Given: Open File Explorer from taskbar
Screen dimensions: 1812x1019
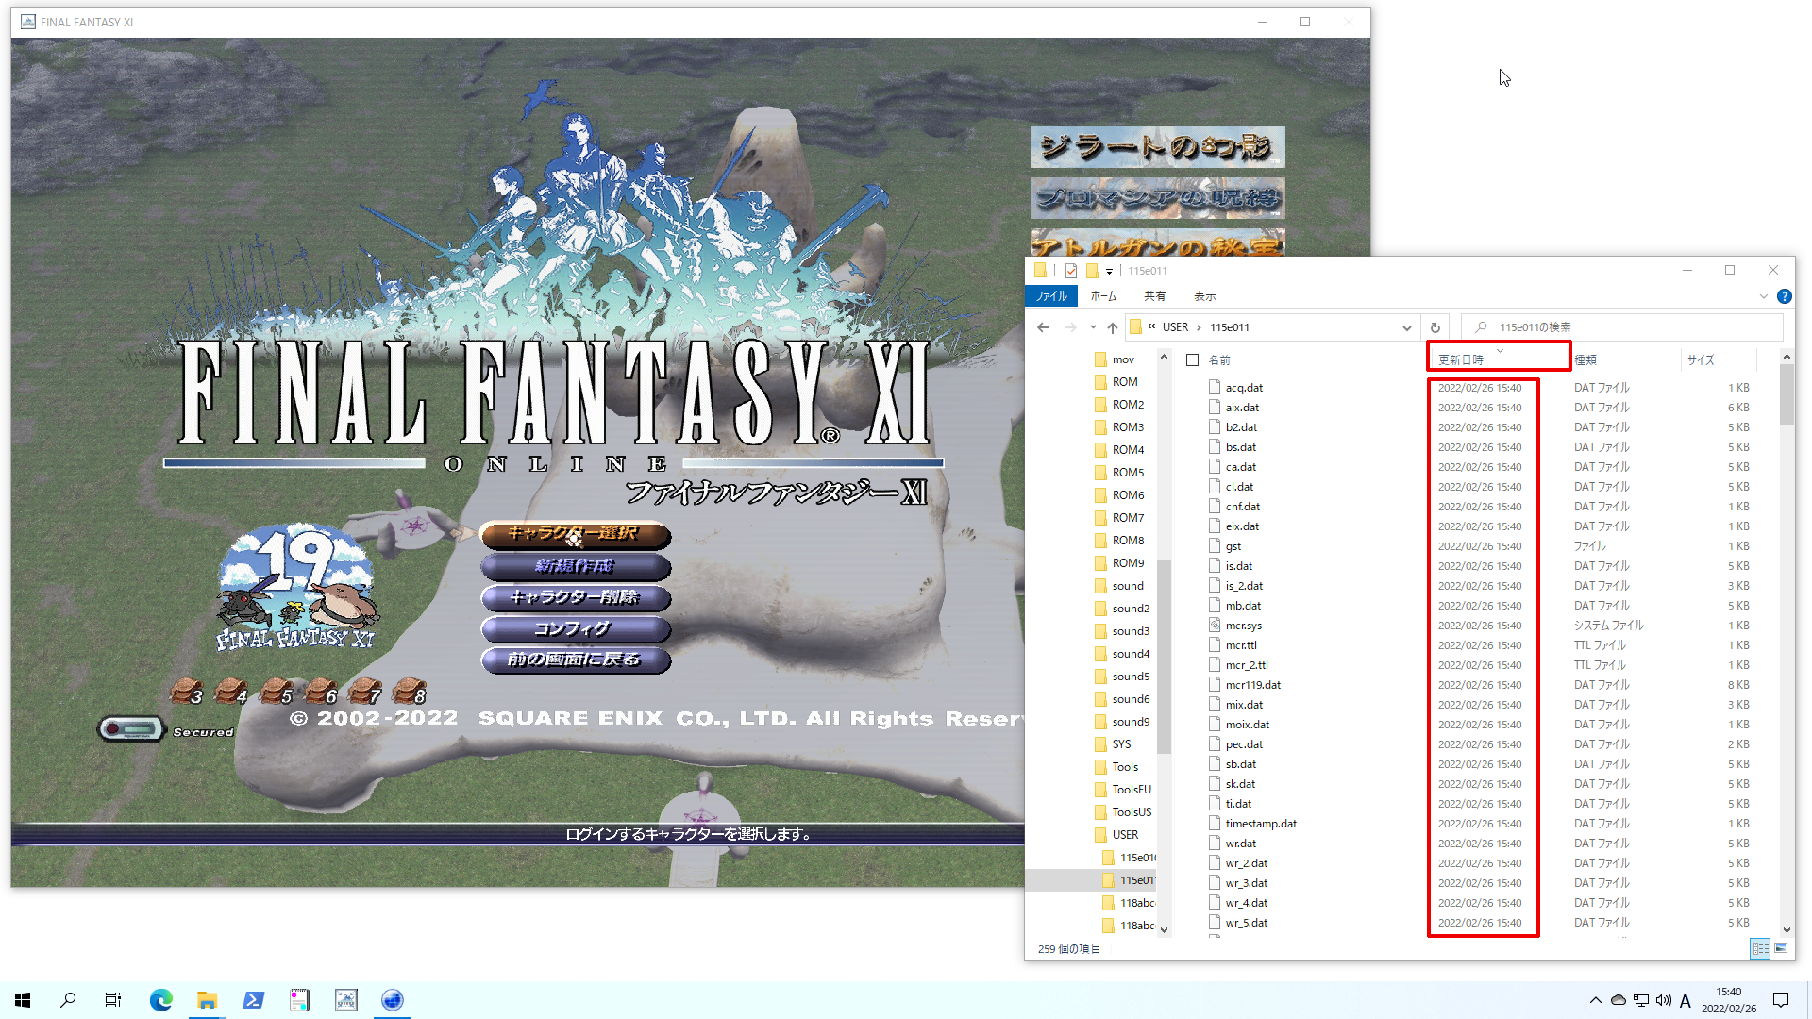Looking at the screenshot, I should click(208, 1000).
